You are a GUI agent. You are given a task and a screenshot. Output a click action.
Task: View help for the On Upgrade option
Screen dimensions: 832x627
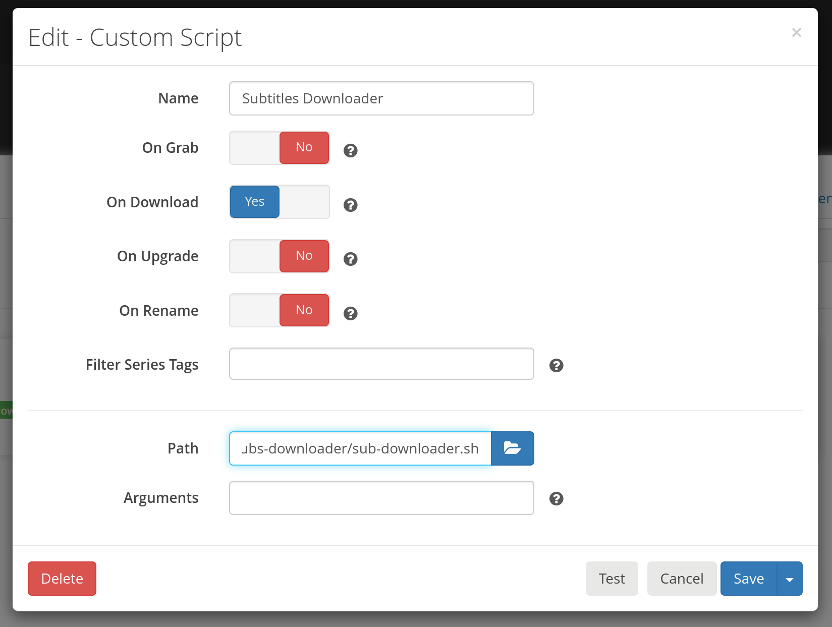click(x=350, y=259)
